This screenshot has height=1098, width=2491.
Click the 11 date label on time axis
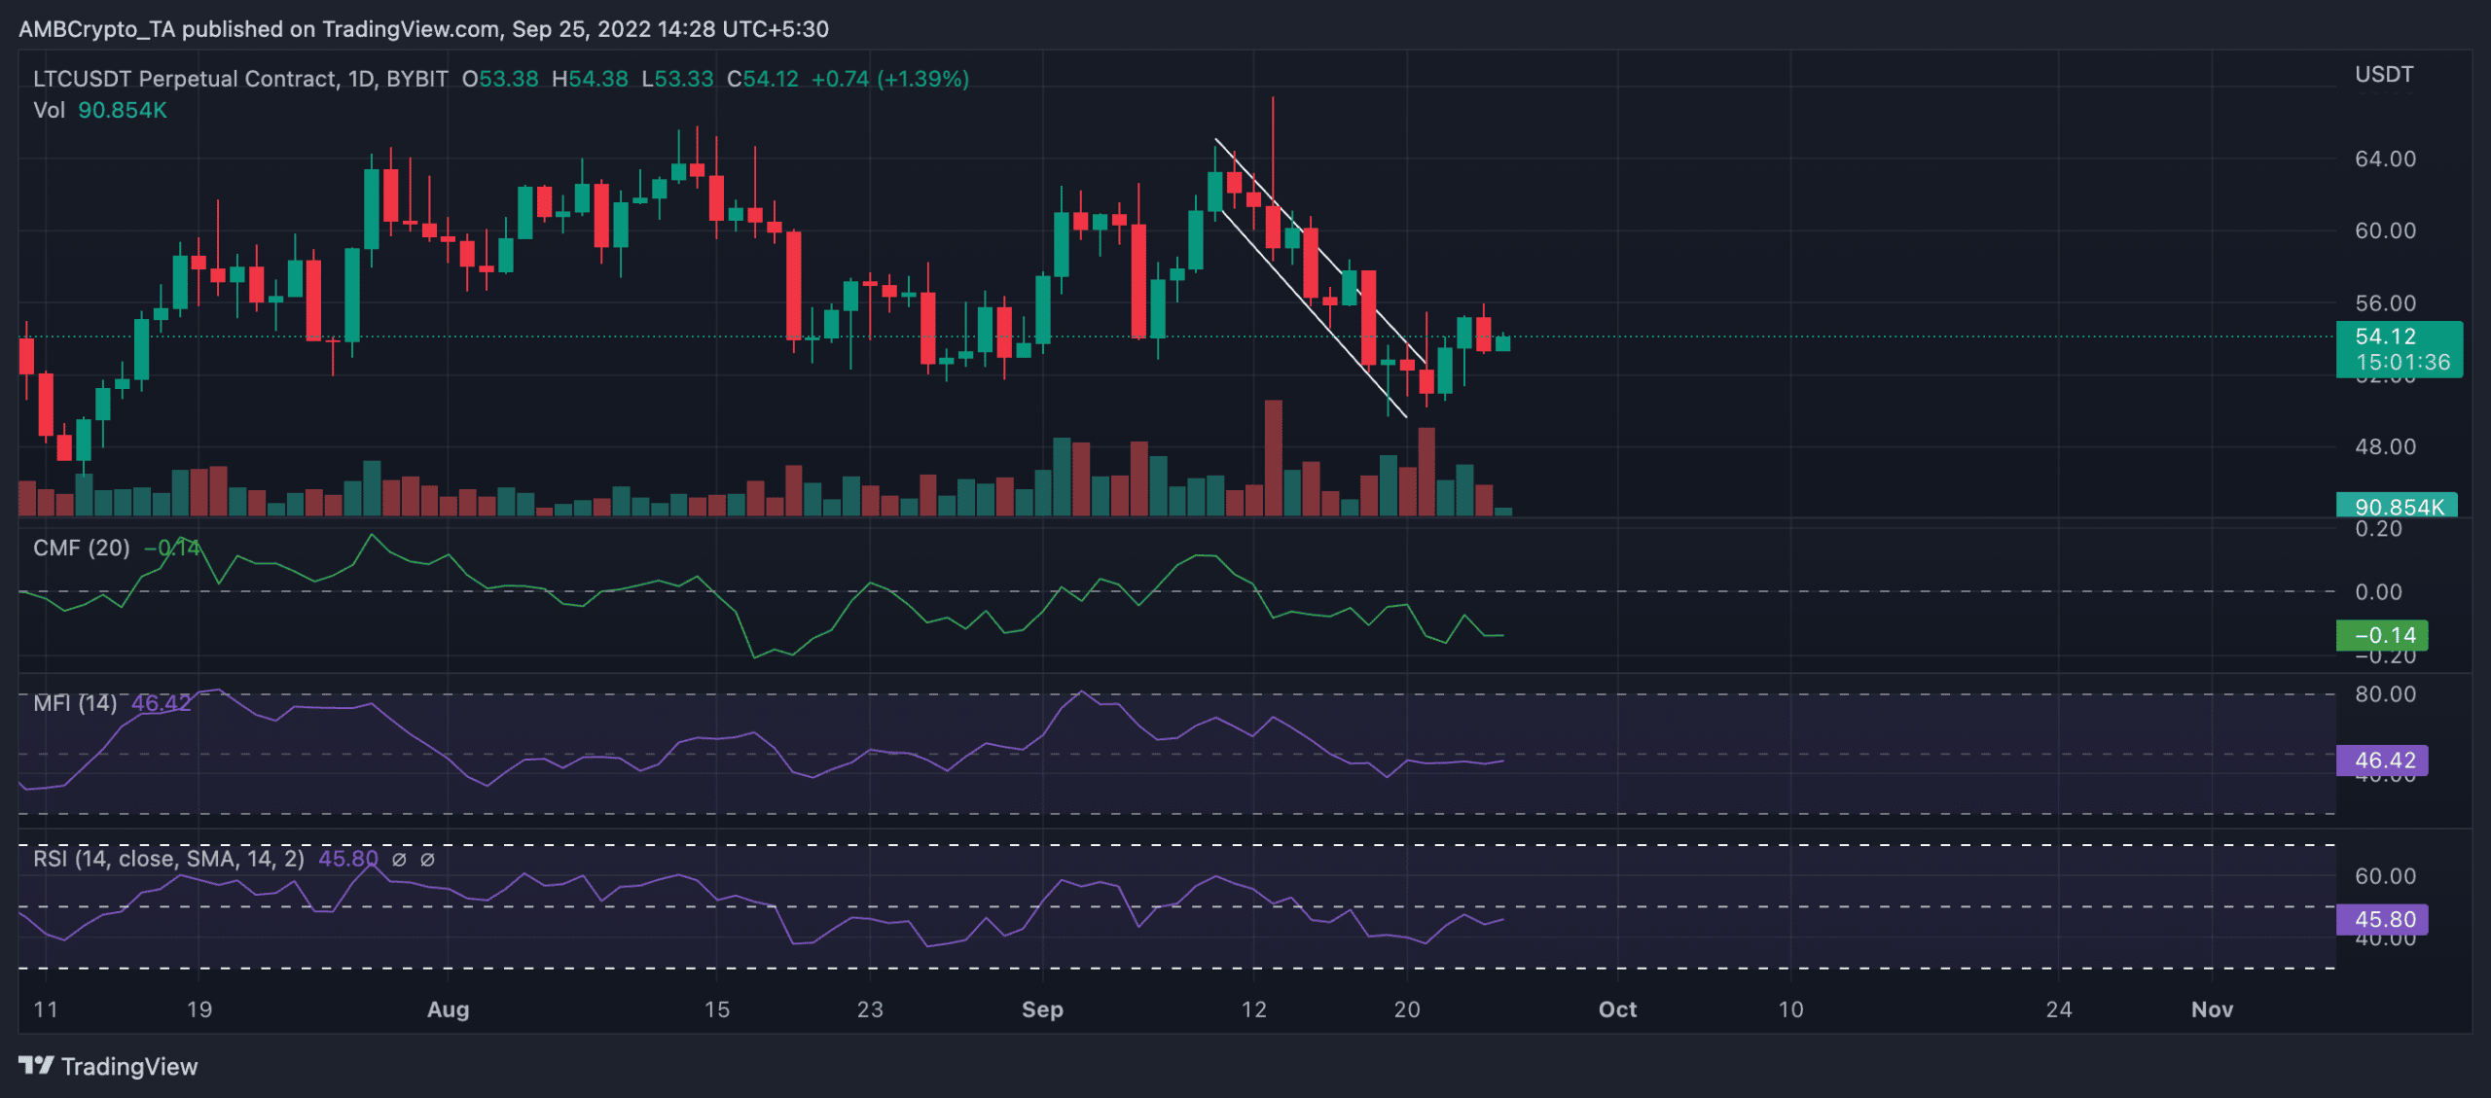point(46,1009)
